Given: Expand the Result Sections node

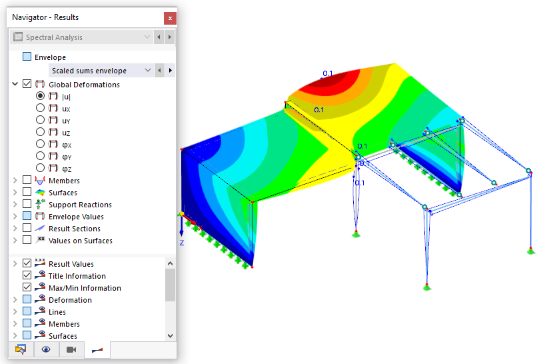Looking at the screenshot, I should [15, 228].
